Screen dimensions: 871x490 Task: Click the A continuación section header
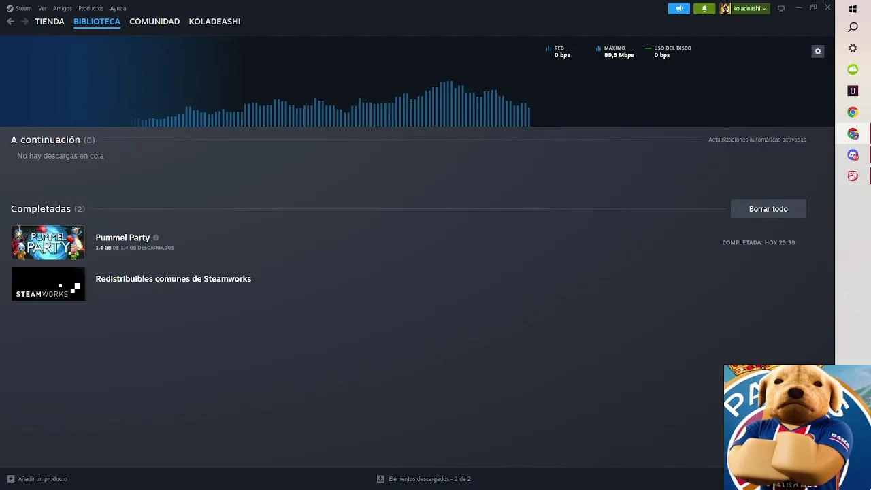(52, 140)
